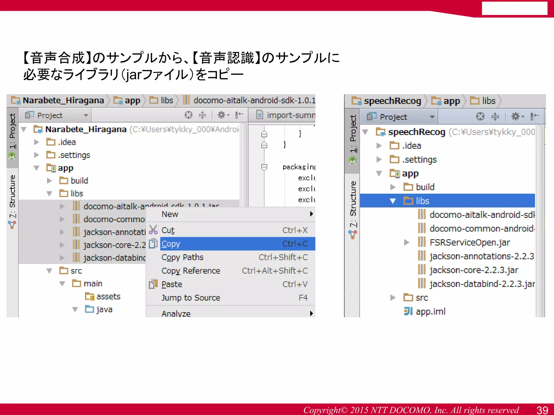
Task: Click the speechRecog project tree vertical scrollbar
Action: pyautogui.click(x=540, y=221)
